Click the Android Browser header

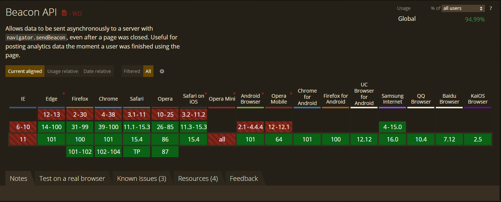[x=250, y=99]
